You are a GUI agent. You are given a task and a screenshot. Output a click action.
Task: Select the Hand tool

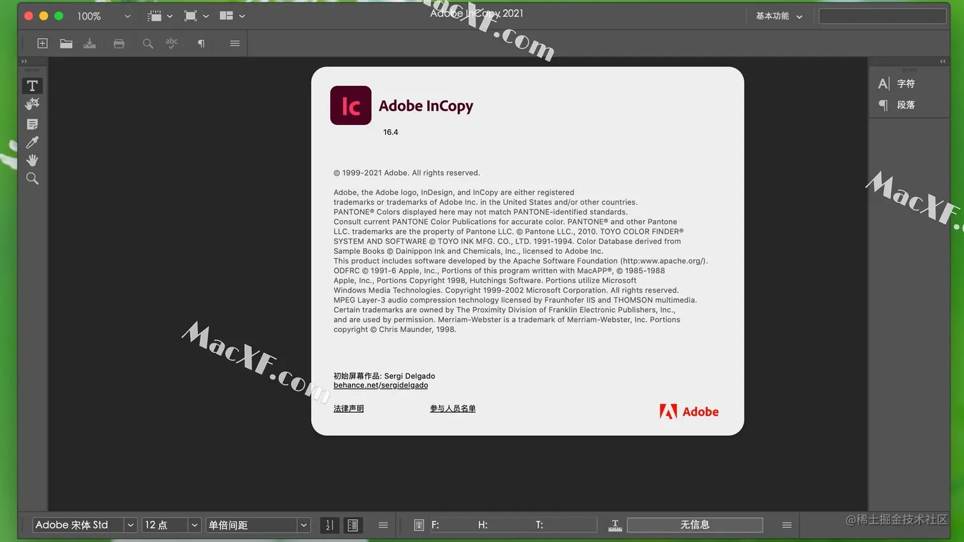32,160
